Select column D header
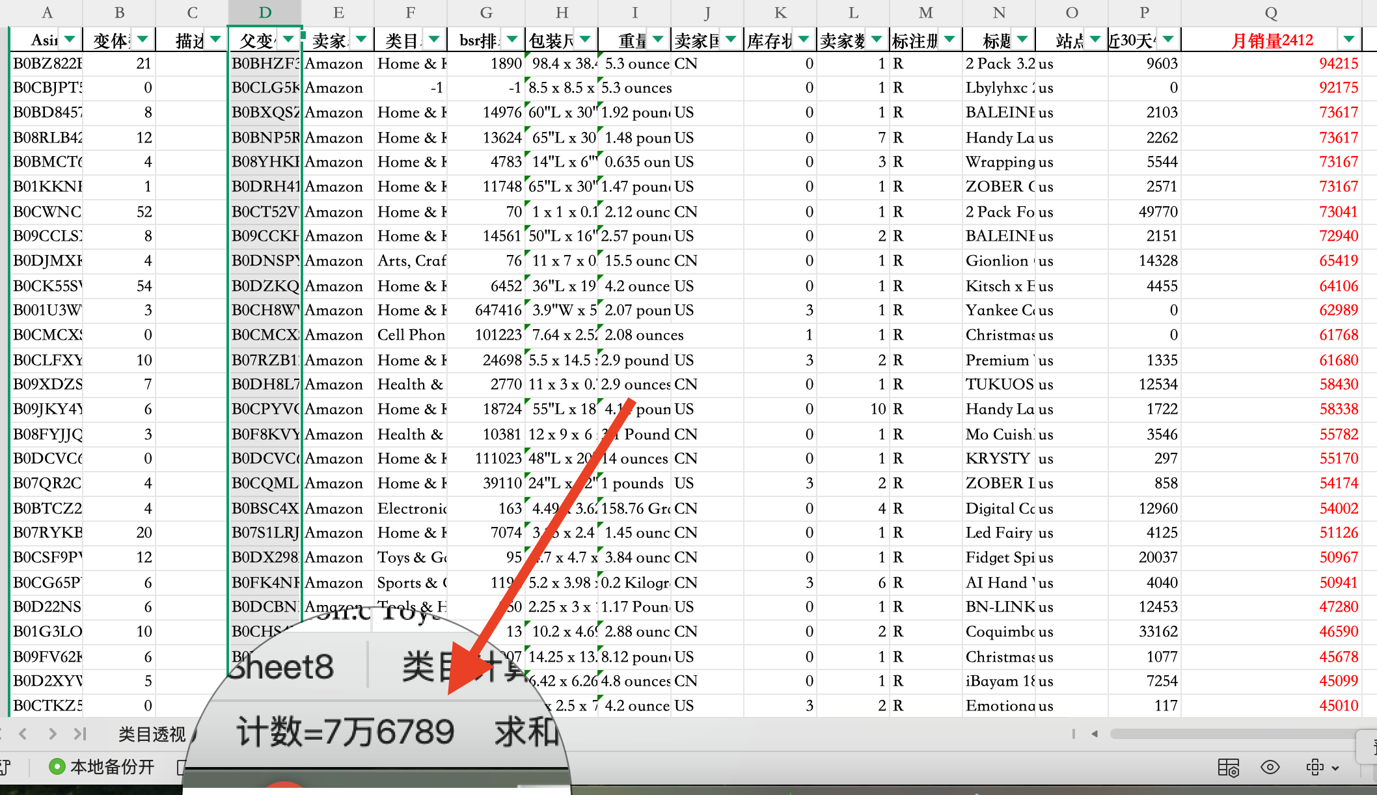 pos(265,12)
